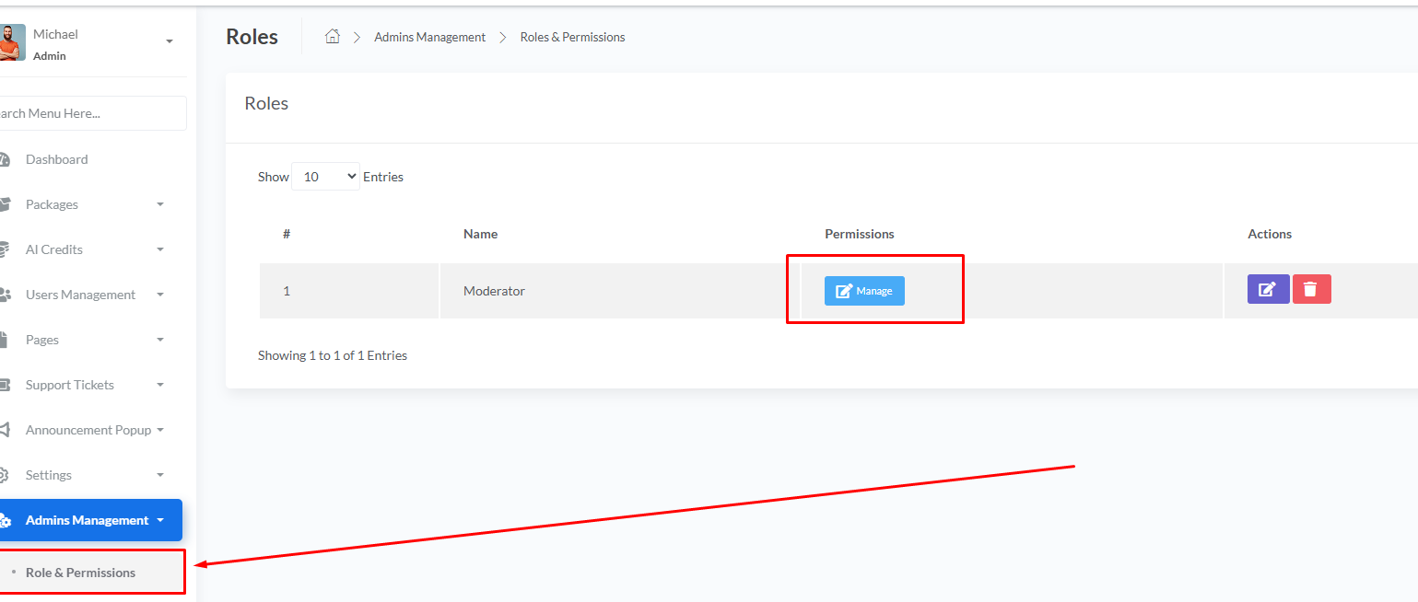Click Michael's profile avatar picture
Screen dimensions: 1418x602
[12, 42]
